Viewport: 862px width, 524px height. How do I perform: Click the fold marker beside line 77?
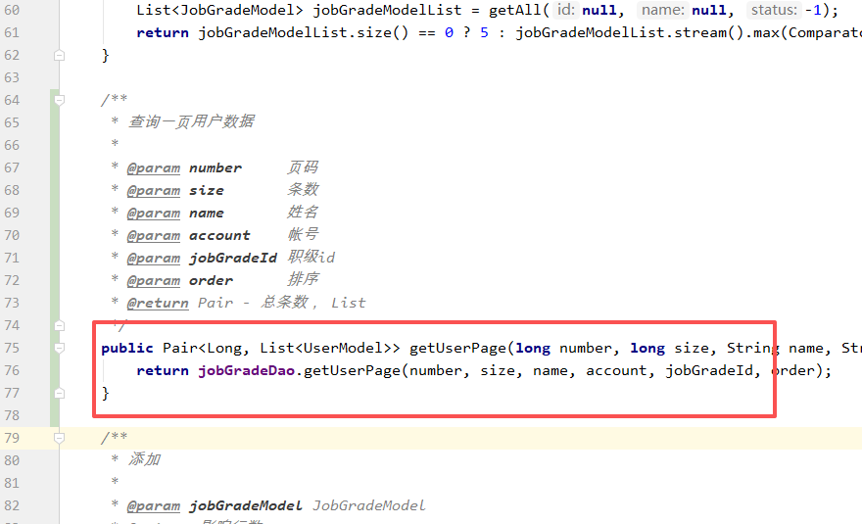click(x=60, y=393)
